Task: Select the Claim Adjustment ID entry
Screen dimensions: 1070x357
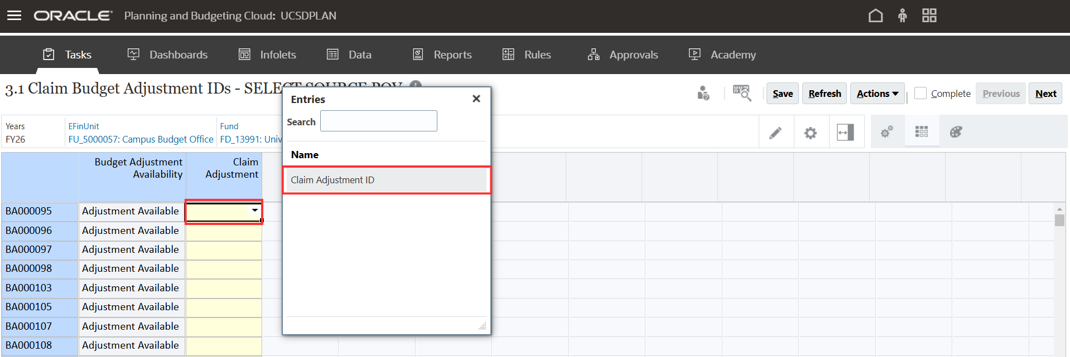Action: [386, 180]
